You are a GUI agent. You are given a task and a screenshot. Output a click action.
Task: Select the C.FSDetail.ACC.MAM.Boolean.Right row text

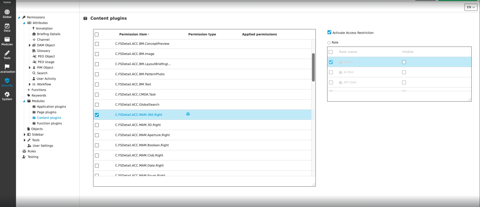pyautogui.click(x=142, y=145)
